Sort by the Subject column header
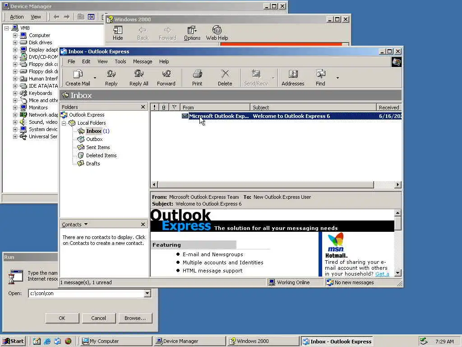Screen dimensions: 462x347 pyautogui.click(x=313, y=108)
